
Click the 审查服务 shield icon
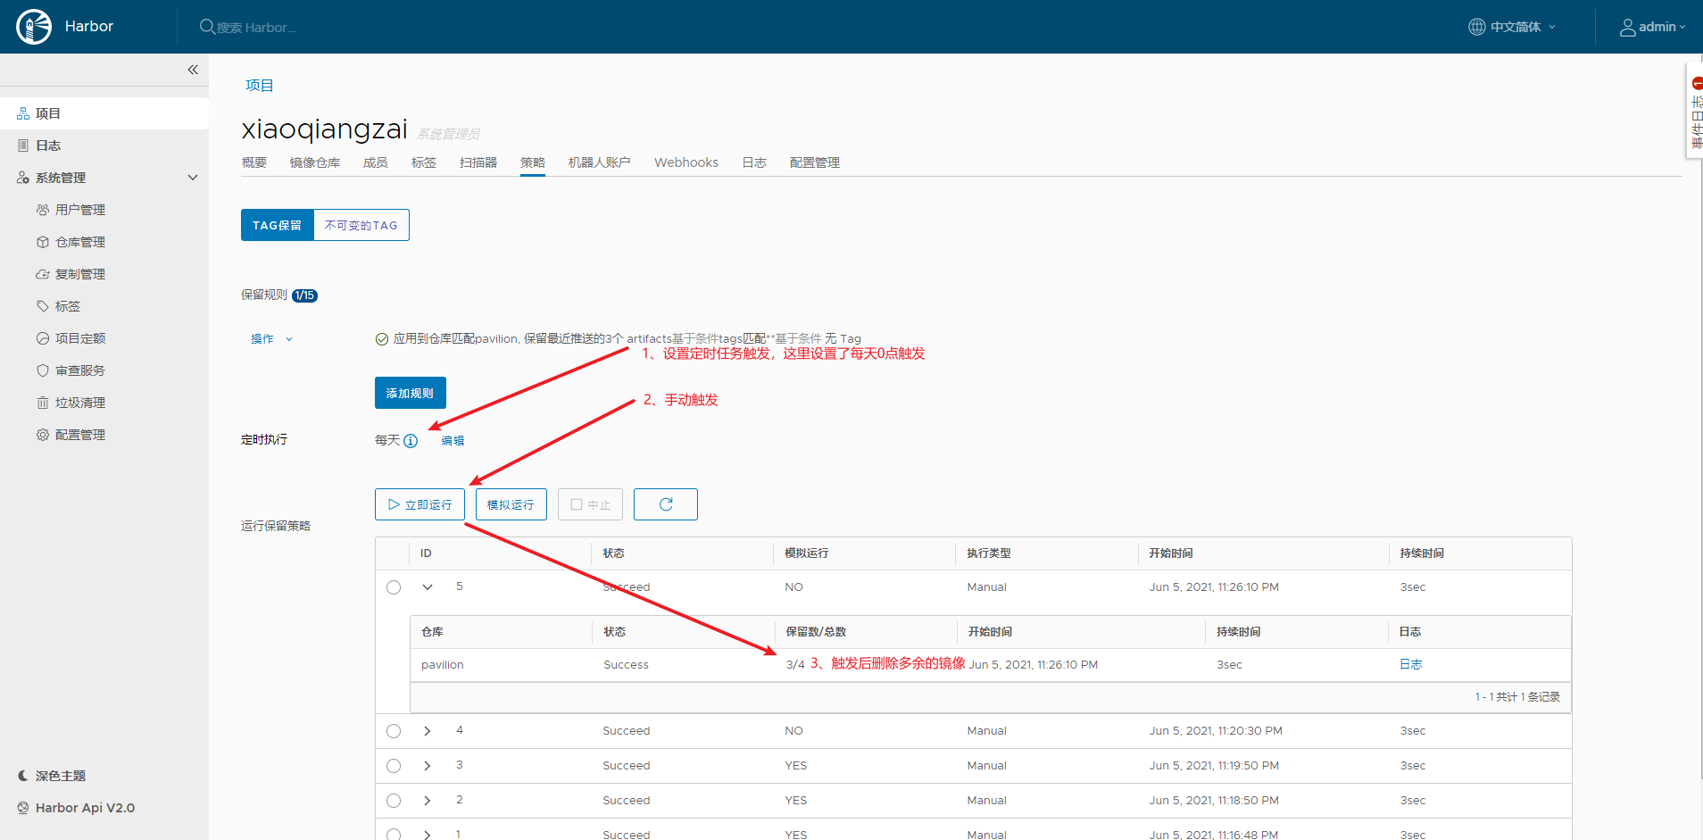[x=43, y=370]
